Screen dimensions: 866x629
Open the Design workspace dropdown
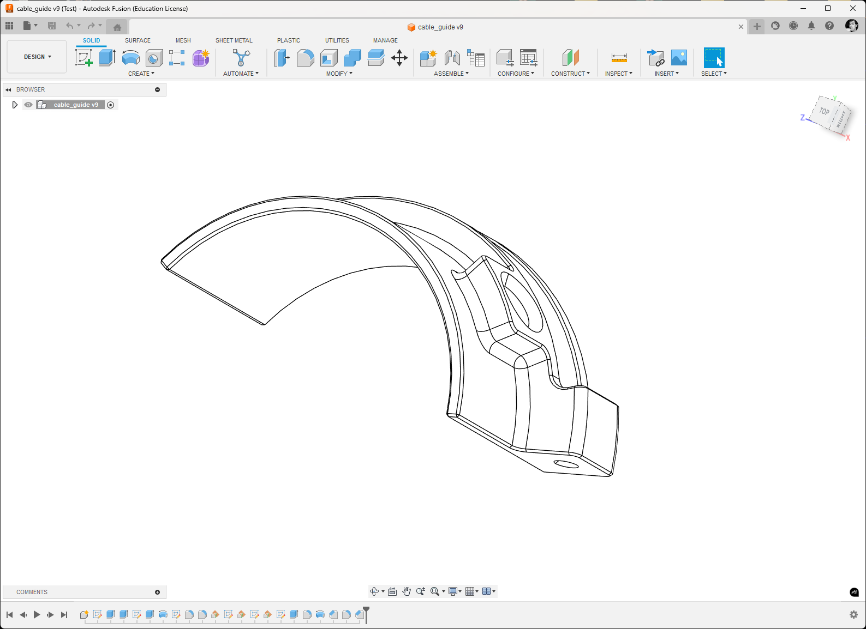pyautogui.click(x=37, y=57)
